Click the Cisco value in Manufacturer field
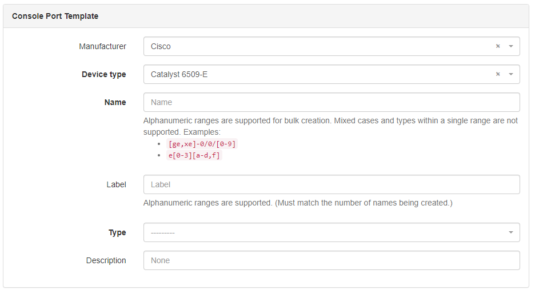The image size is (539, 294). coord(161,46)
